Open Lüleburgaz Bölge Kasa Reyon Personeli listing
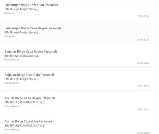 tap(33, 28)
